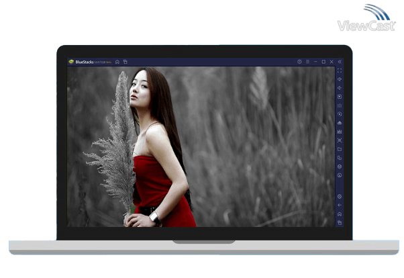Click the photo of woman in red dress
The height and width of the screenshot is (278, 404).
pyautogui.click(x=201, y=147)
